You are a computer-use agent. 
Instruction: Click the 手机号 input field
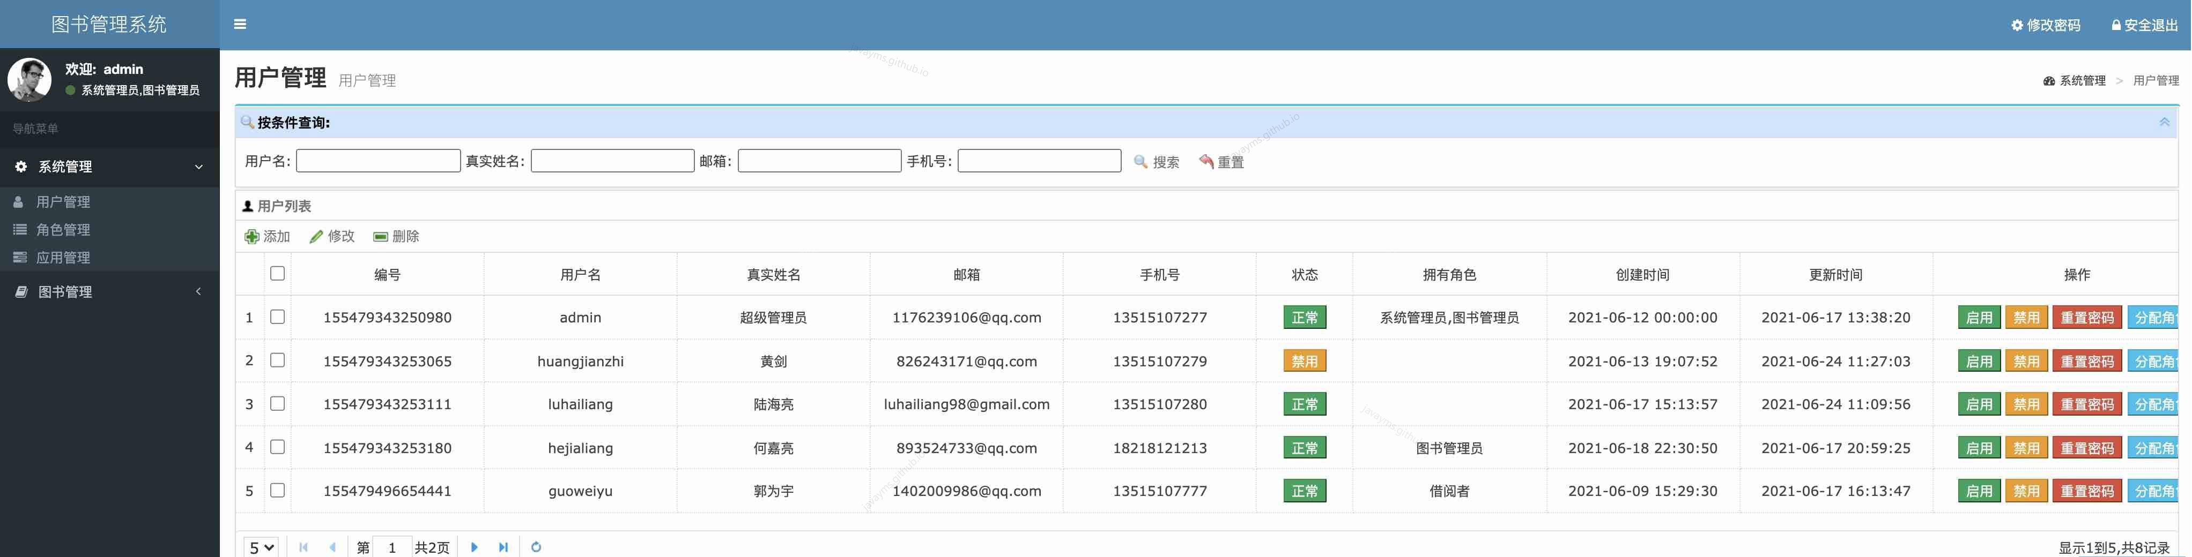(1039, 160)
